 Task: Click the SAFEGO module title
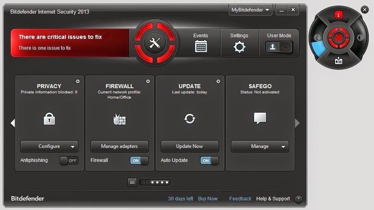pyautogui.click(x=260, y=86)
